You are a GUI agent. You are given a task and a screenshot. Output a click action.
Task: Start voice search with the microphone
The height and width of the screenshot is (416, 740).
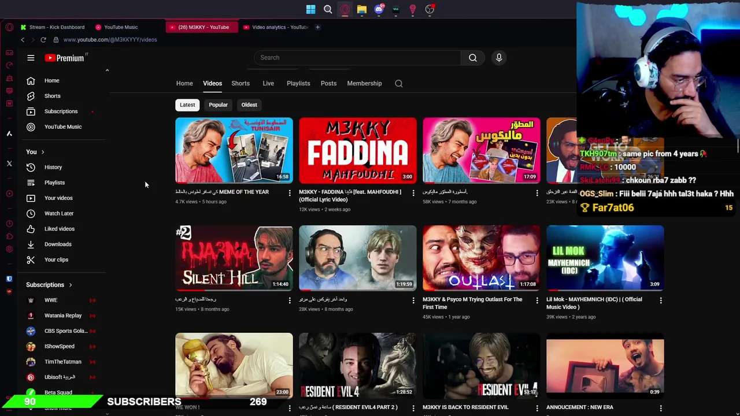[499, 58]
